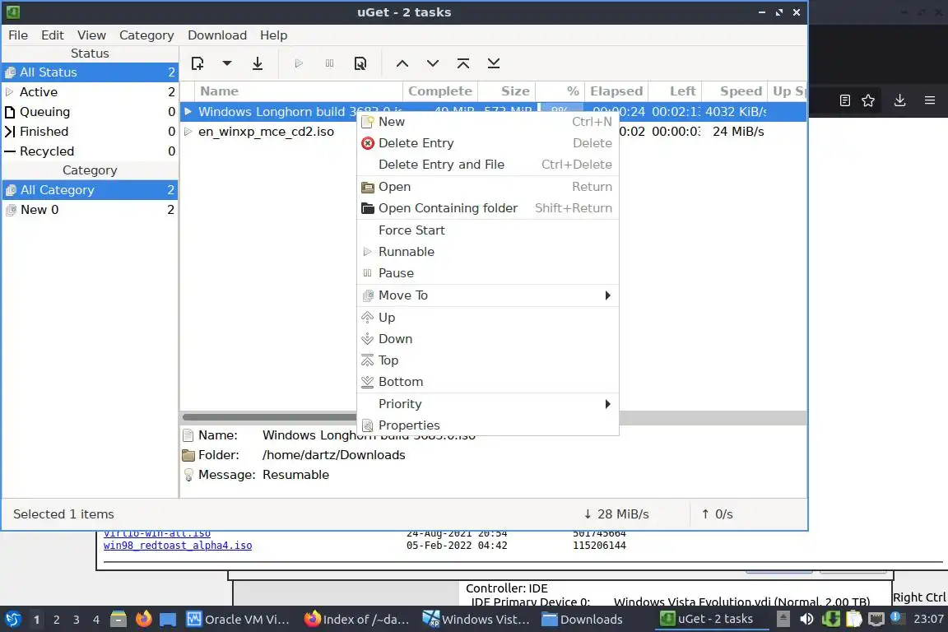Click the Properties toolbar icon
948x632 pixels.
360,63
